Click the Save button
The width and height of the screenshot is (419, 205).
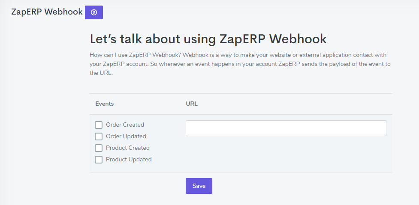[x=199, y=186]
